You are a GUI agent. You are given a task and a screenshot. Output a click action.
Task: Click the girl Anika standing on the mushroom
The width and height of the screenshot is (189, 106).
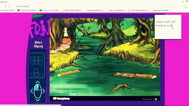(66, 32)
